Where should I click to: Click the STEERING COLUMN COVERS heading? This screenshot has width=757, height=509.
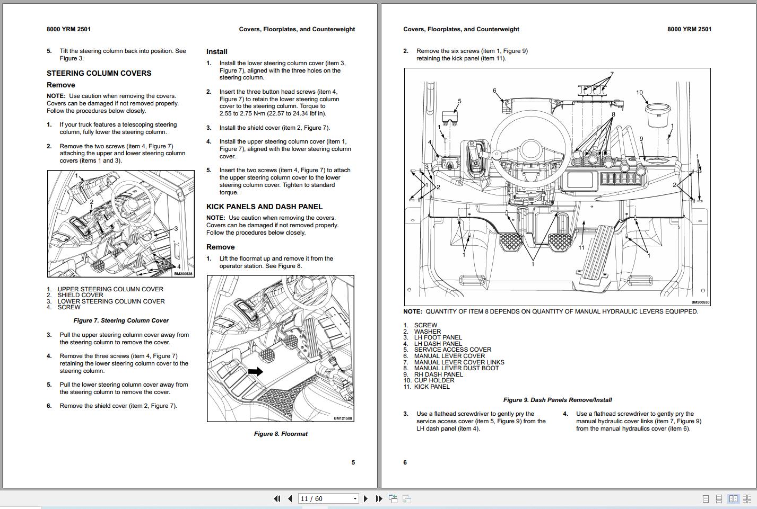pos(99,73)
